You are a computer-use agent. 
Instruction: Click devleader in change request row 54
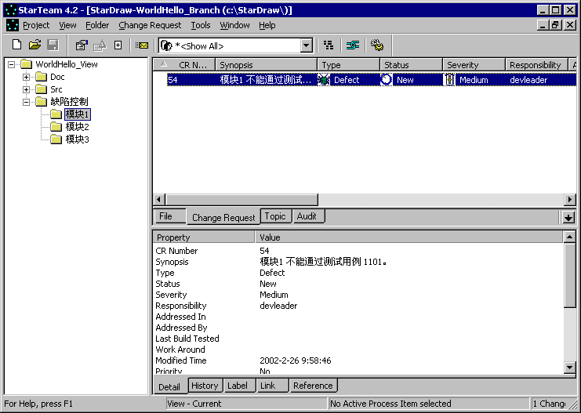coord(528,80)
